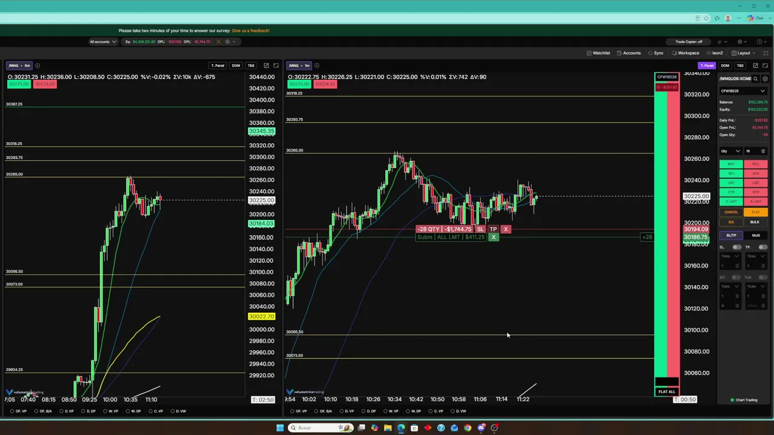774x435 pixels.
Task: Click the /MNQ 1m symbol selector
Action: 299,65
